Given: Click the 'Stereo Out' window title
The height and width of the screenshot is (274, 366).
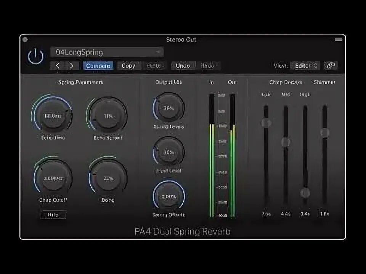Looking at the screenshot, I should coord(181,40).
